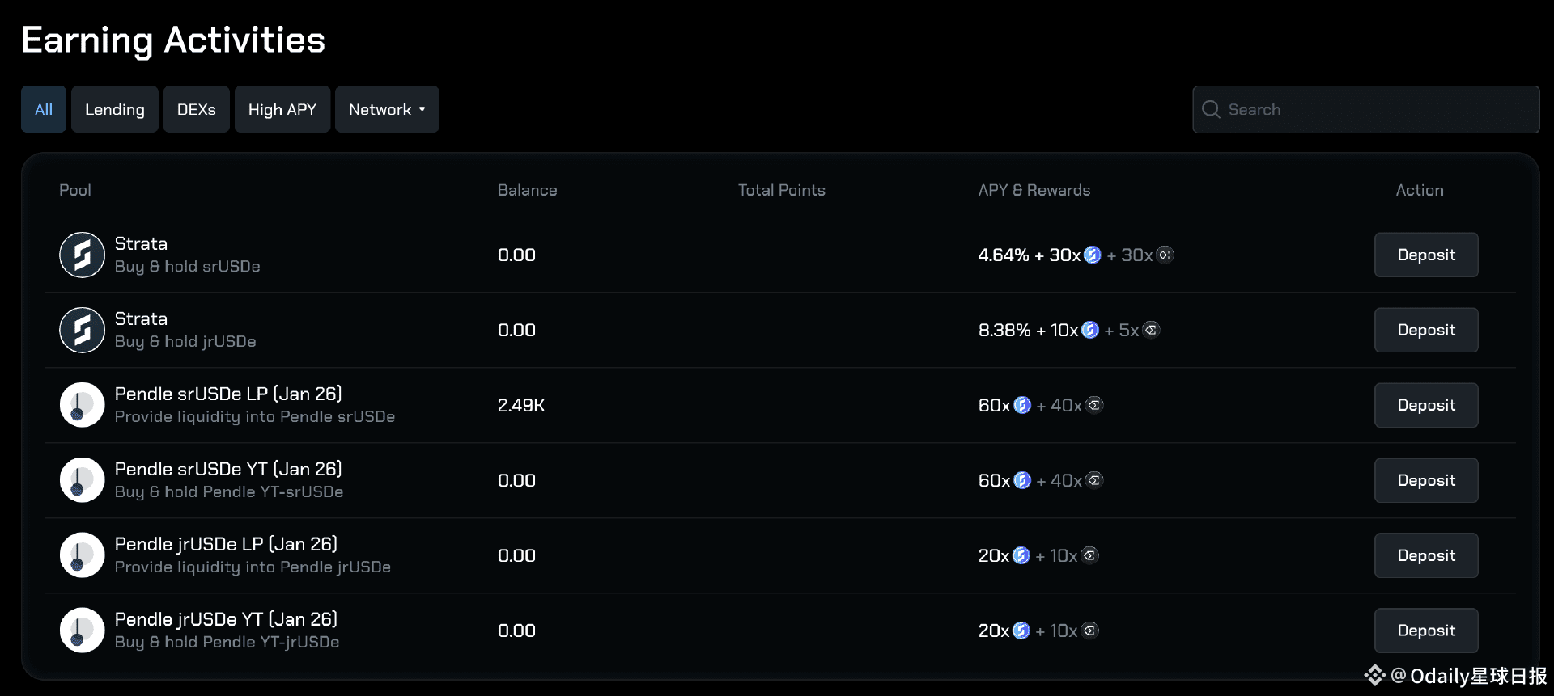This screenshot has height=696, width=1554.
Task: Click blue points icon in srUSDe Strata row
Action: [x=1092, y=255]
